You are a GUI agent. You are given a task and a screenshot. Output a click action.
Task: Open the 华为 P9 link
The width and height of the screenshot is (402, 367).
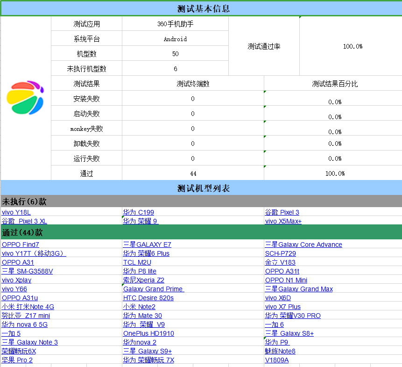pos(277,343)
